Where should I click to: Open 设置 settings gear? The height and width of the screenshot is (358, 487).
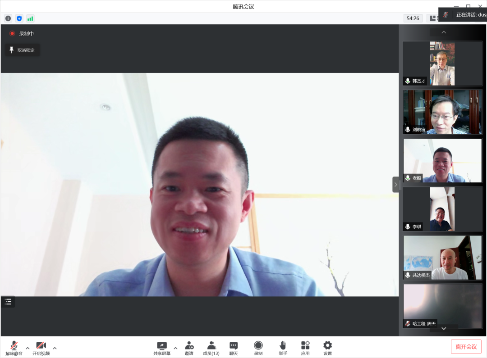(x=327, y=347)
